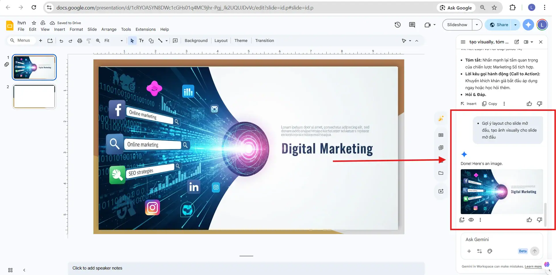Start a new Gemini chat
This screenshot has height=275, width=556.
click(x=517, y=42)
